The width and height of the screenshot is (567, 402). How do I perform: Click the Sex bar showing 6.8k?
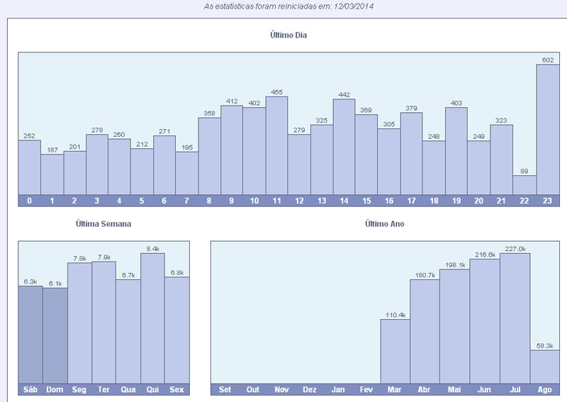point(176,330)
